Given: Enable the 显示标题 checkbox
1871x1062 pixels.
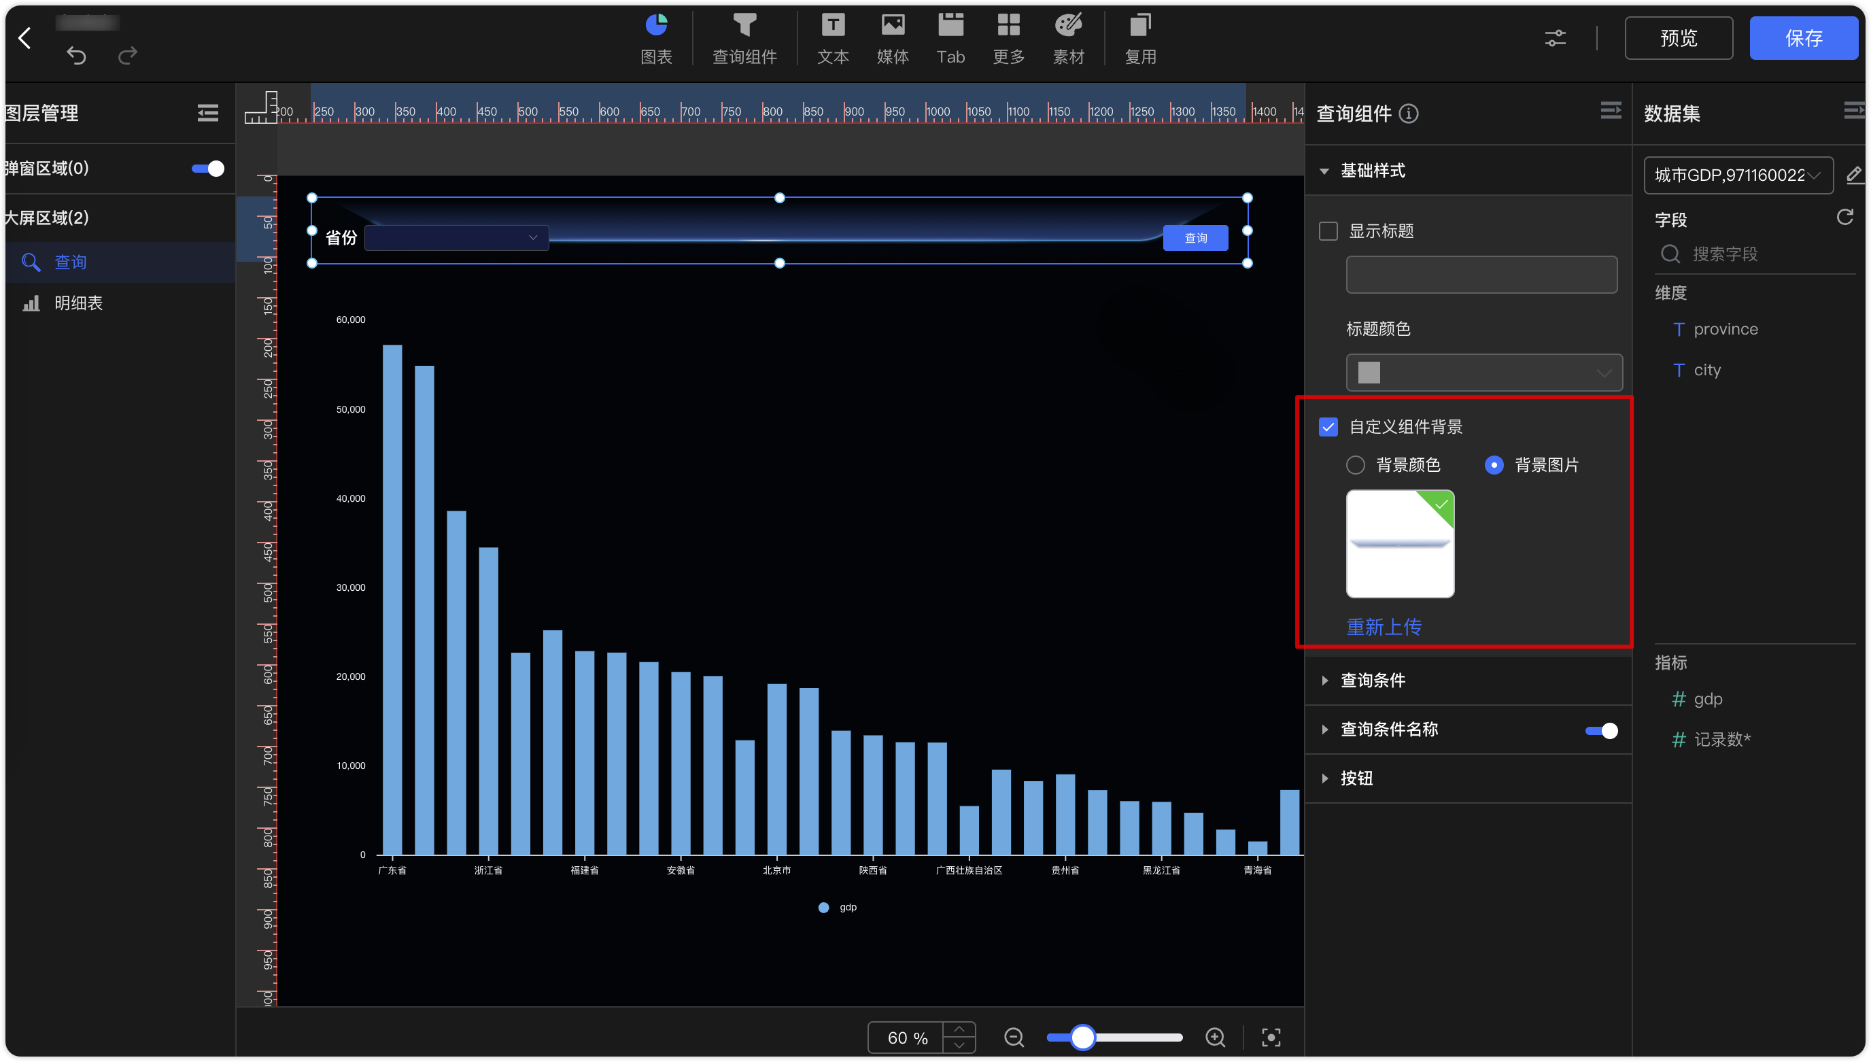Looking at the screenshot, I should tap(1328, 231).
